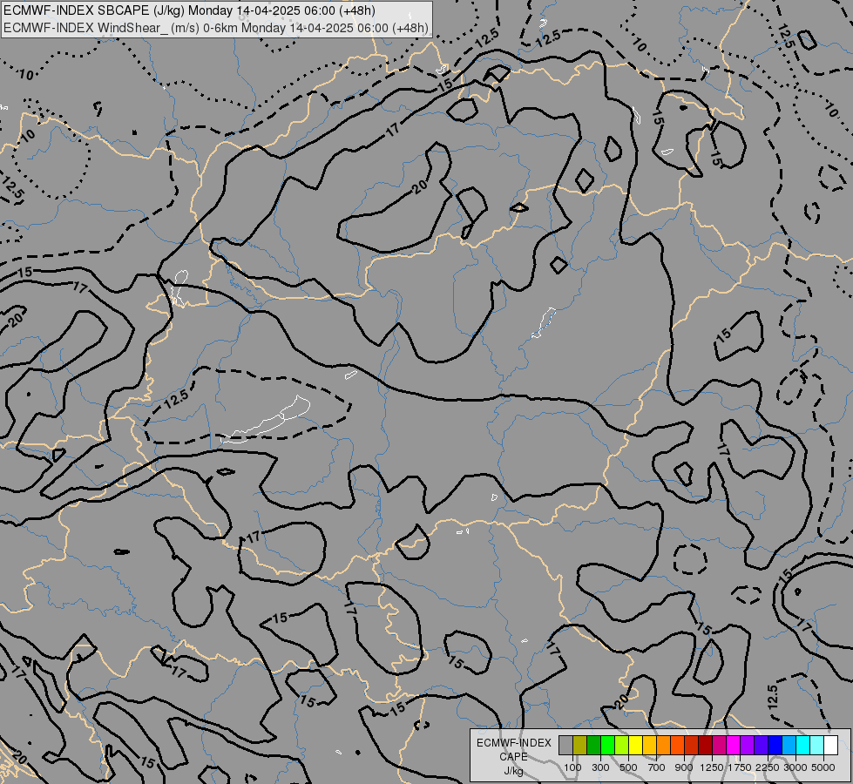This screenshot has height=784, width=853.
Task: Click the legend value 3000
Action: 795,767
